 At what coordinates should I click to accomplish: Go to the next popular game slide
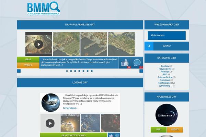click(141, 71)
